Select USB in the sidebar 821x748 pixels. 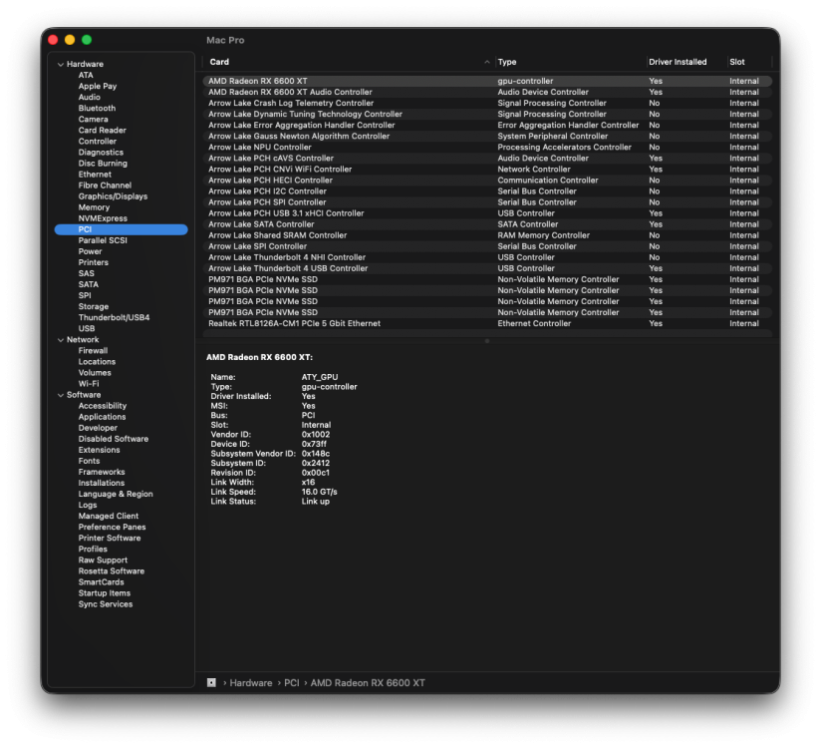coord(87,328)
